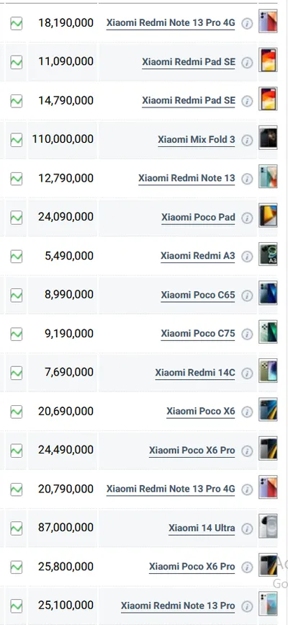
Task: Click Xiaomi Mix Fold 3 thumbnail image
Action: coord(268,138)
